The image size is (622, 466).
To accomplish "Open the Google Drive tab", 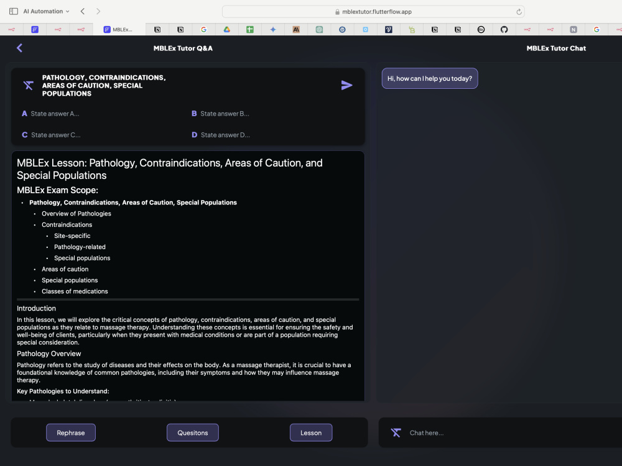I will tap(227, 29).
